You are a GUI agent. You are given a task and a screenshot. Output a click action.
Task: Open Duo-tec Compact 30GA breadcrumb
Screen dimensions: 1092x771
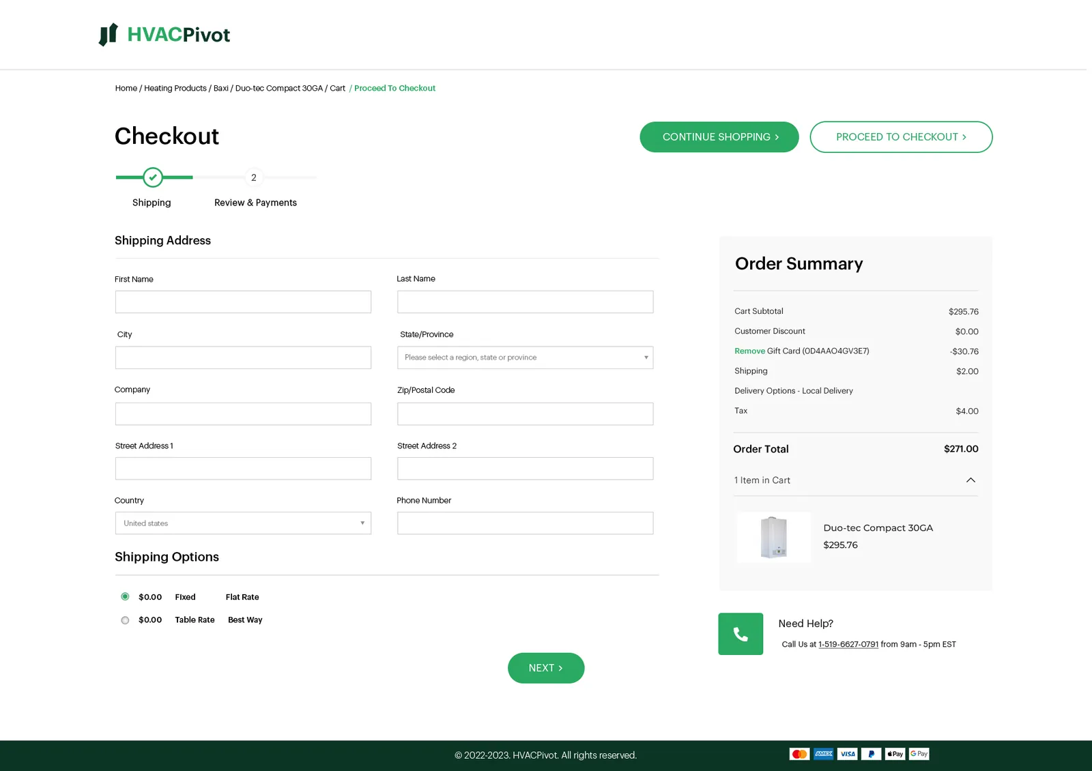click(x=279, y=88)
